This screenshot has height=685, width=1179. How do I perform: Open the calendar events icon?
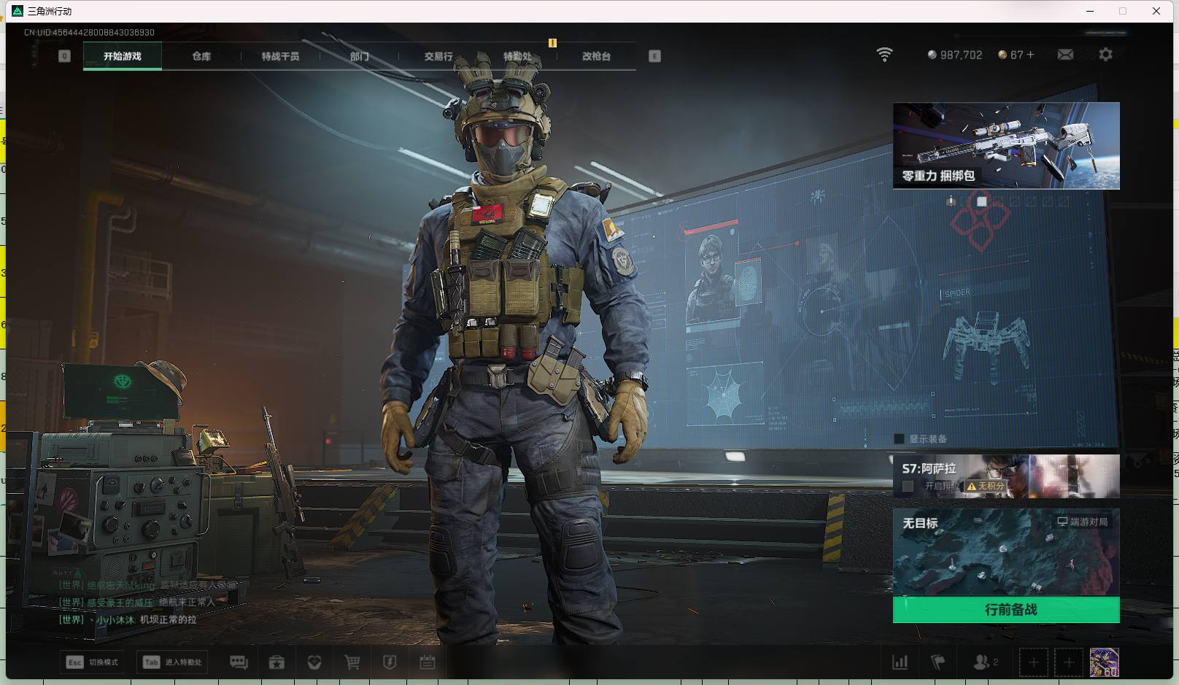pos(428,662)
